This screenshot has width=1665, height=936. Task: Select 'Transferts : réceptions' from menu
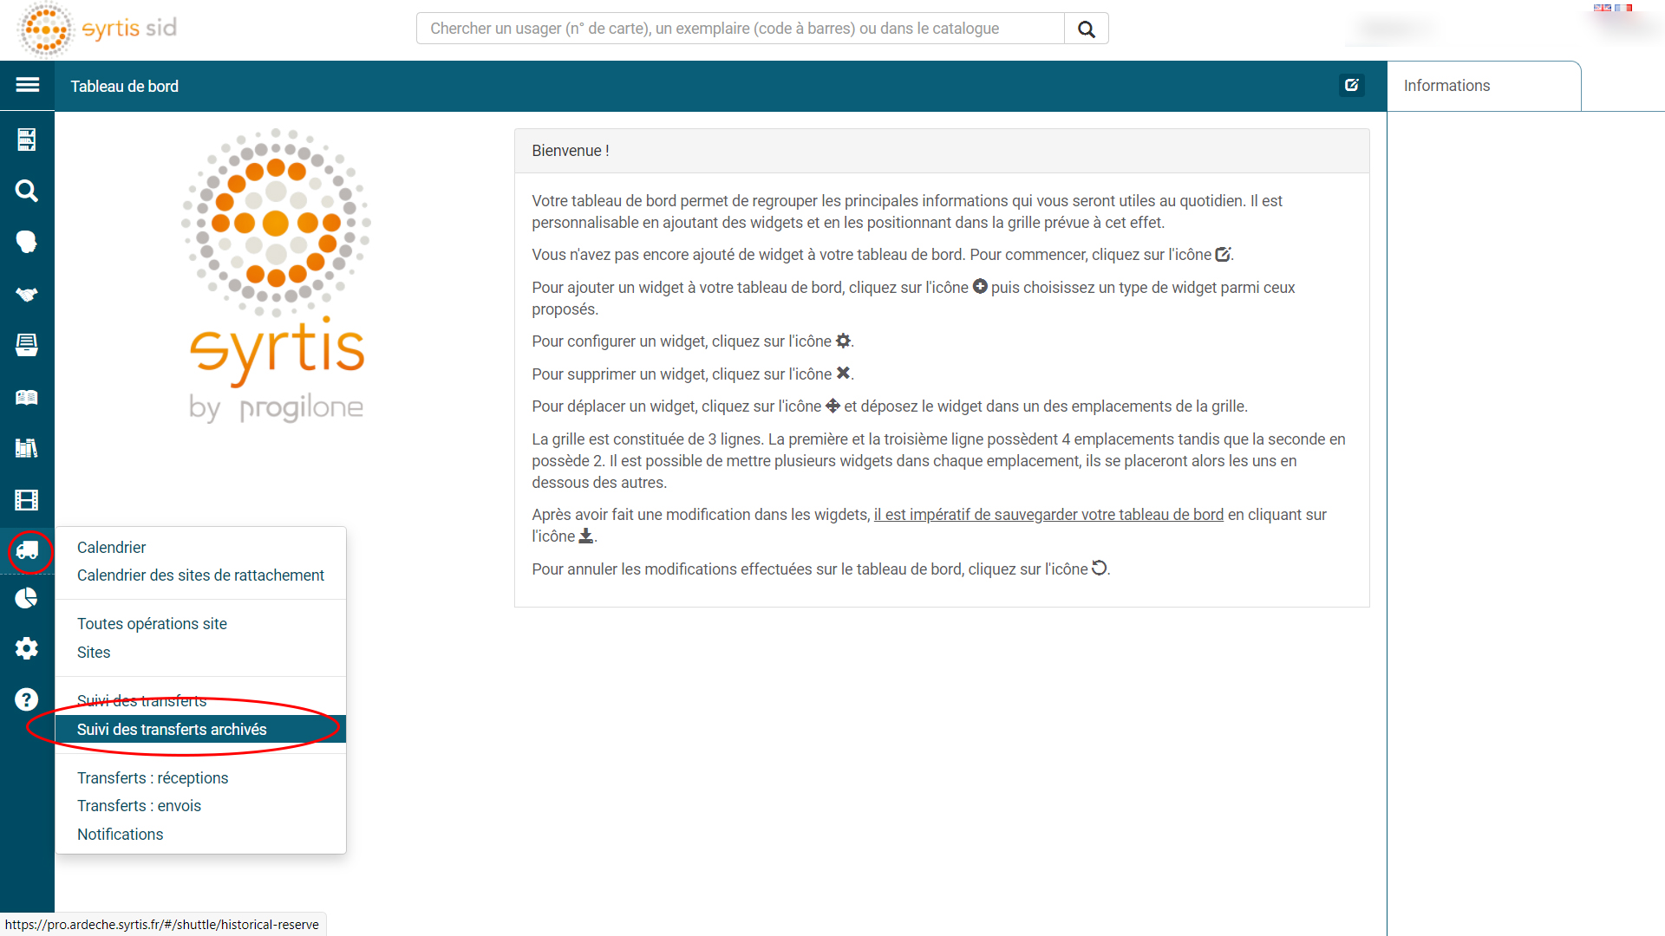click(x=152, y=777)
